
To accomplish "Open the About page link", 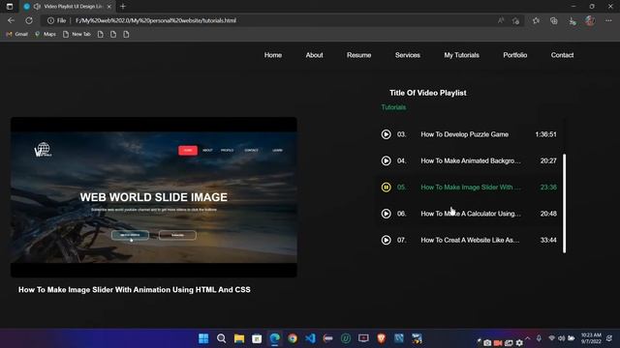I will (314, 55).
